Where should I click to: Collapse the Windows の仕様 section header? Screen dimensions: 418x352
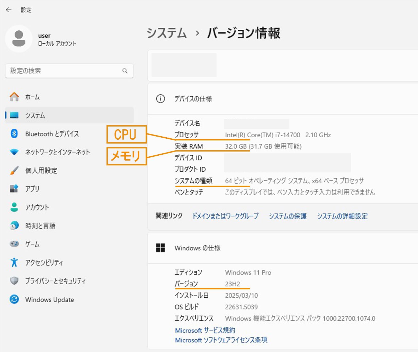tap(283, 248)
